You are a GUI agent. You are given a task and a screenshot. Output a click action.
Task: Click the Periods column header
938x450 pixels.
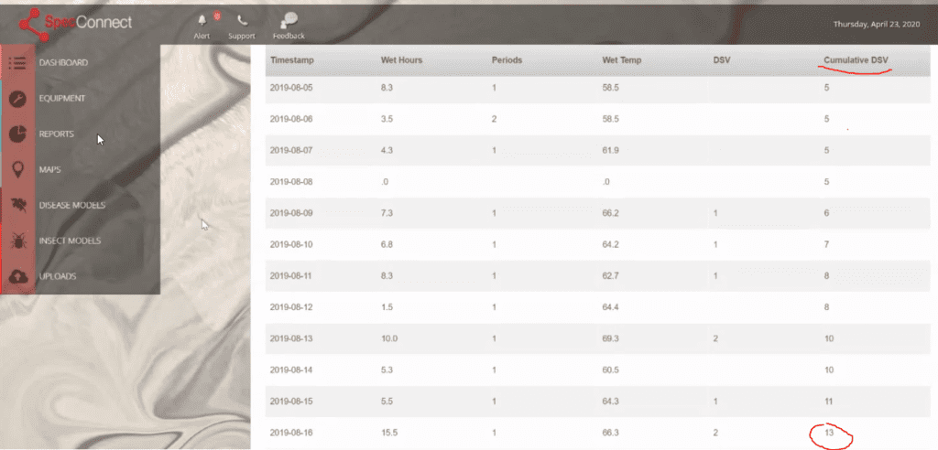point(506,60)
